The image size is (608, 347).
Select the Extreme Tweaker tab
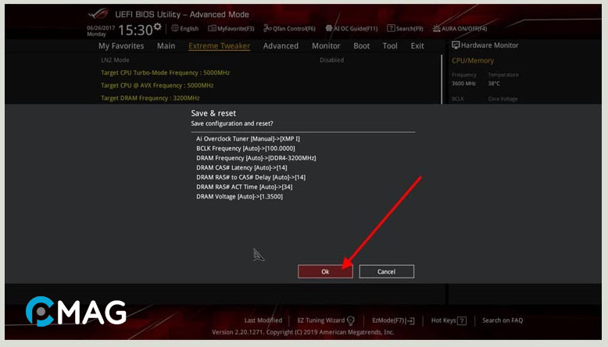219,46
